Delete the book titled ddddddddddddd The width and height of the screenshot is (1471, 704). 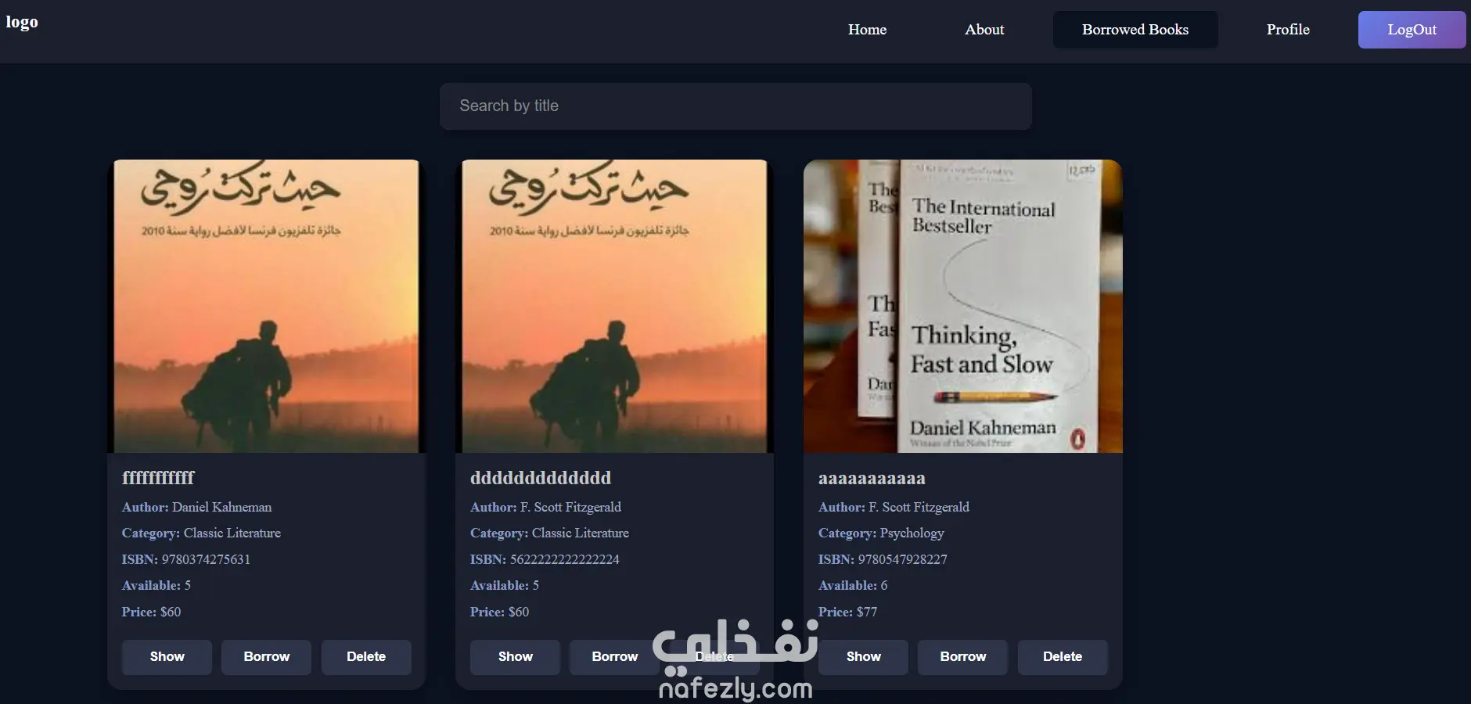(714, 657)
